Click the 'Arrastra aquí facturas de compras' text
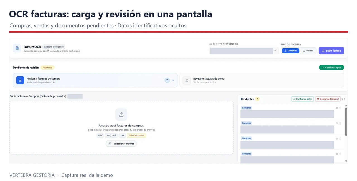 click(x=121, y=126)
